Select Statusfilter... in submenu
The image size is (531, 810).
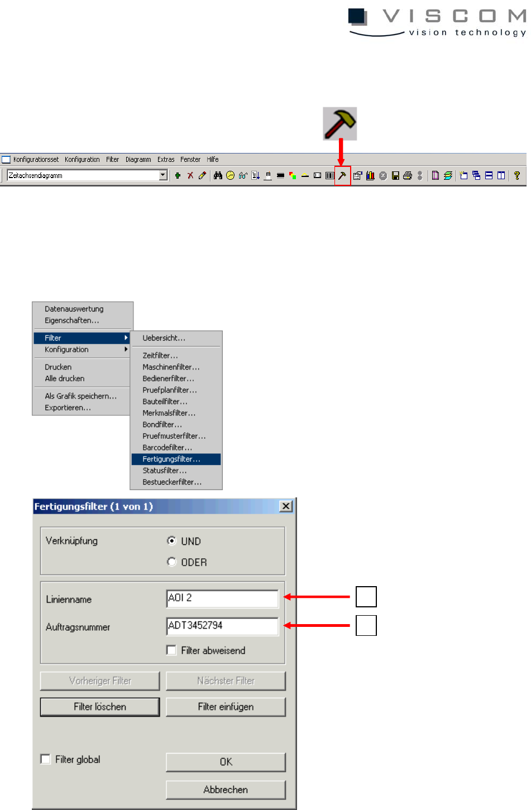pyautogui.click(x=164, y=471)
